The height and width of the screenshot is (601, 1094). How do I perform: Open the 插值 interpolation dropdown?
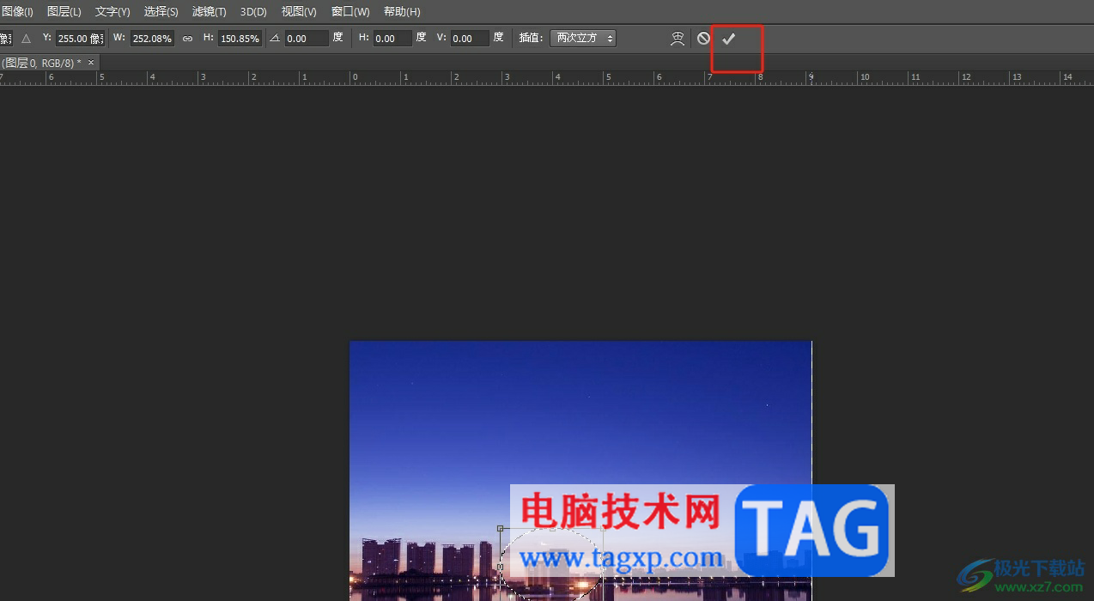[583, 38]
